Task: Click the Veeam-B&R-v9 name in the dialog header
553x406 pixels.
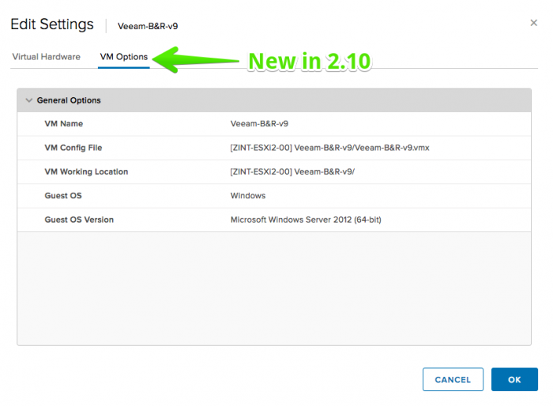Action: click(x=148, y=26)
